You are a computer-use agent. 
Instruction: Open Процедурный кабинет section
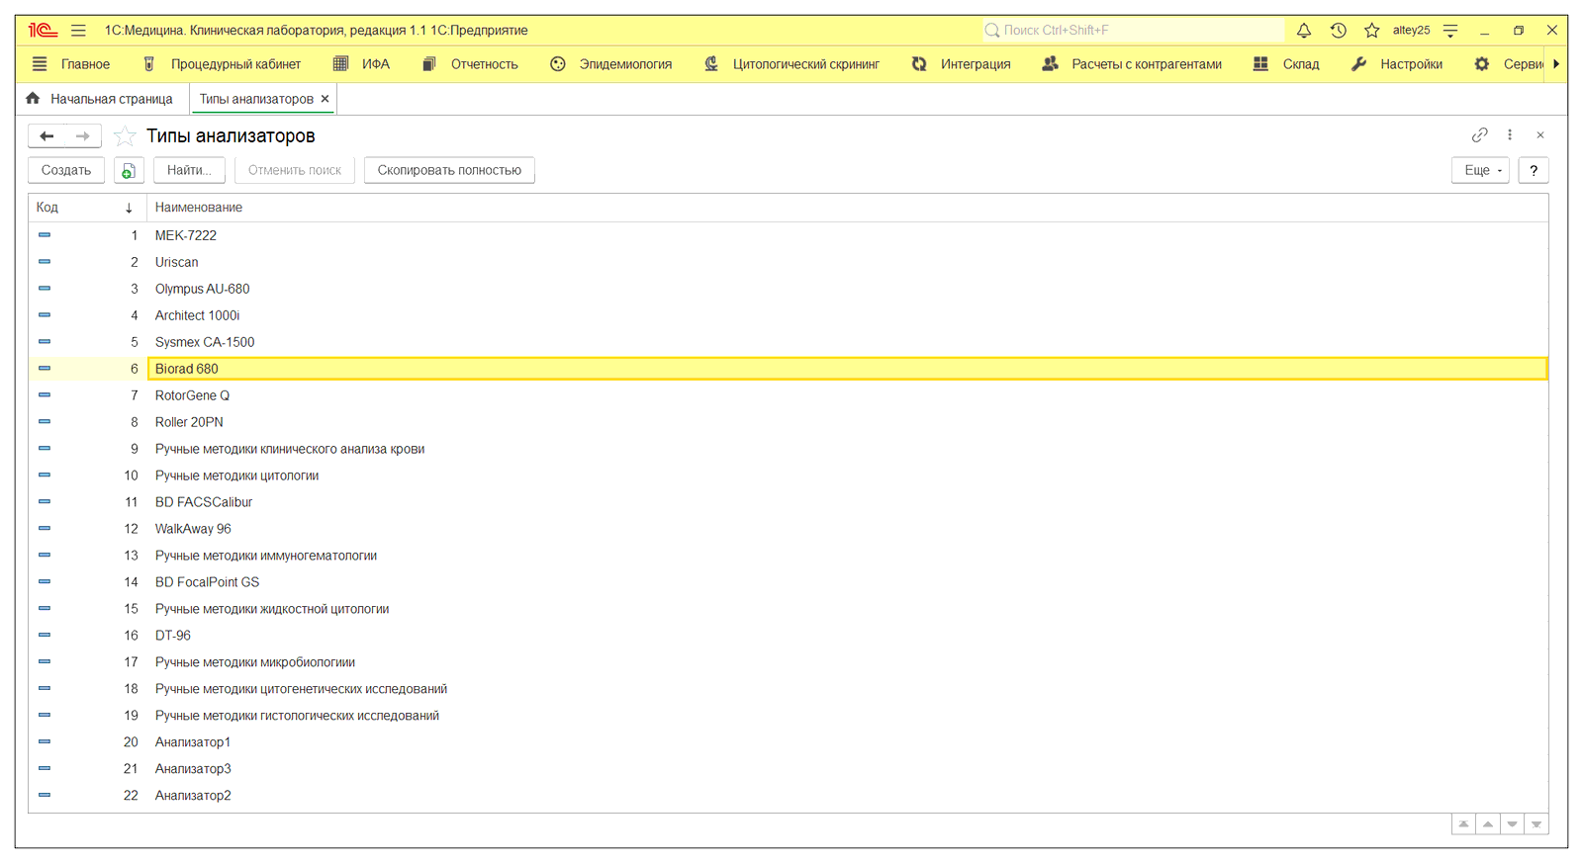(x=222, y=64)
